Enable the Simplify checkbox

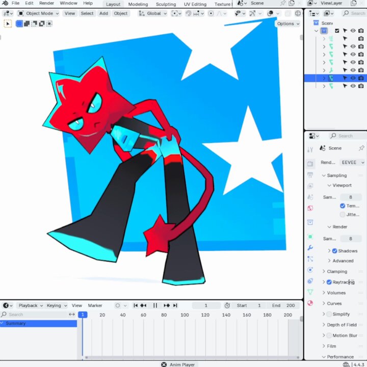(329, 314)
